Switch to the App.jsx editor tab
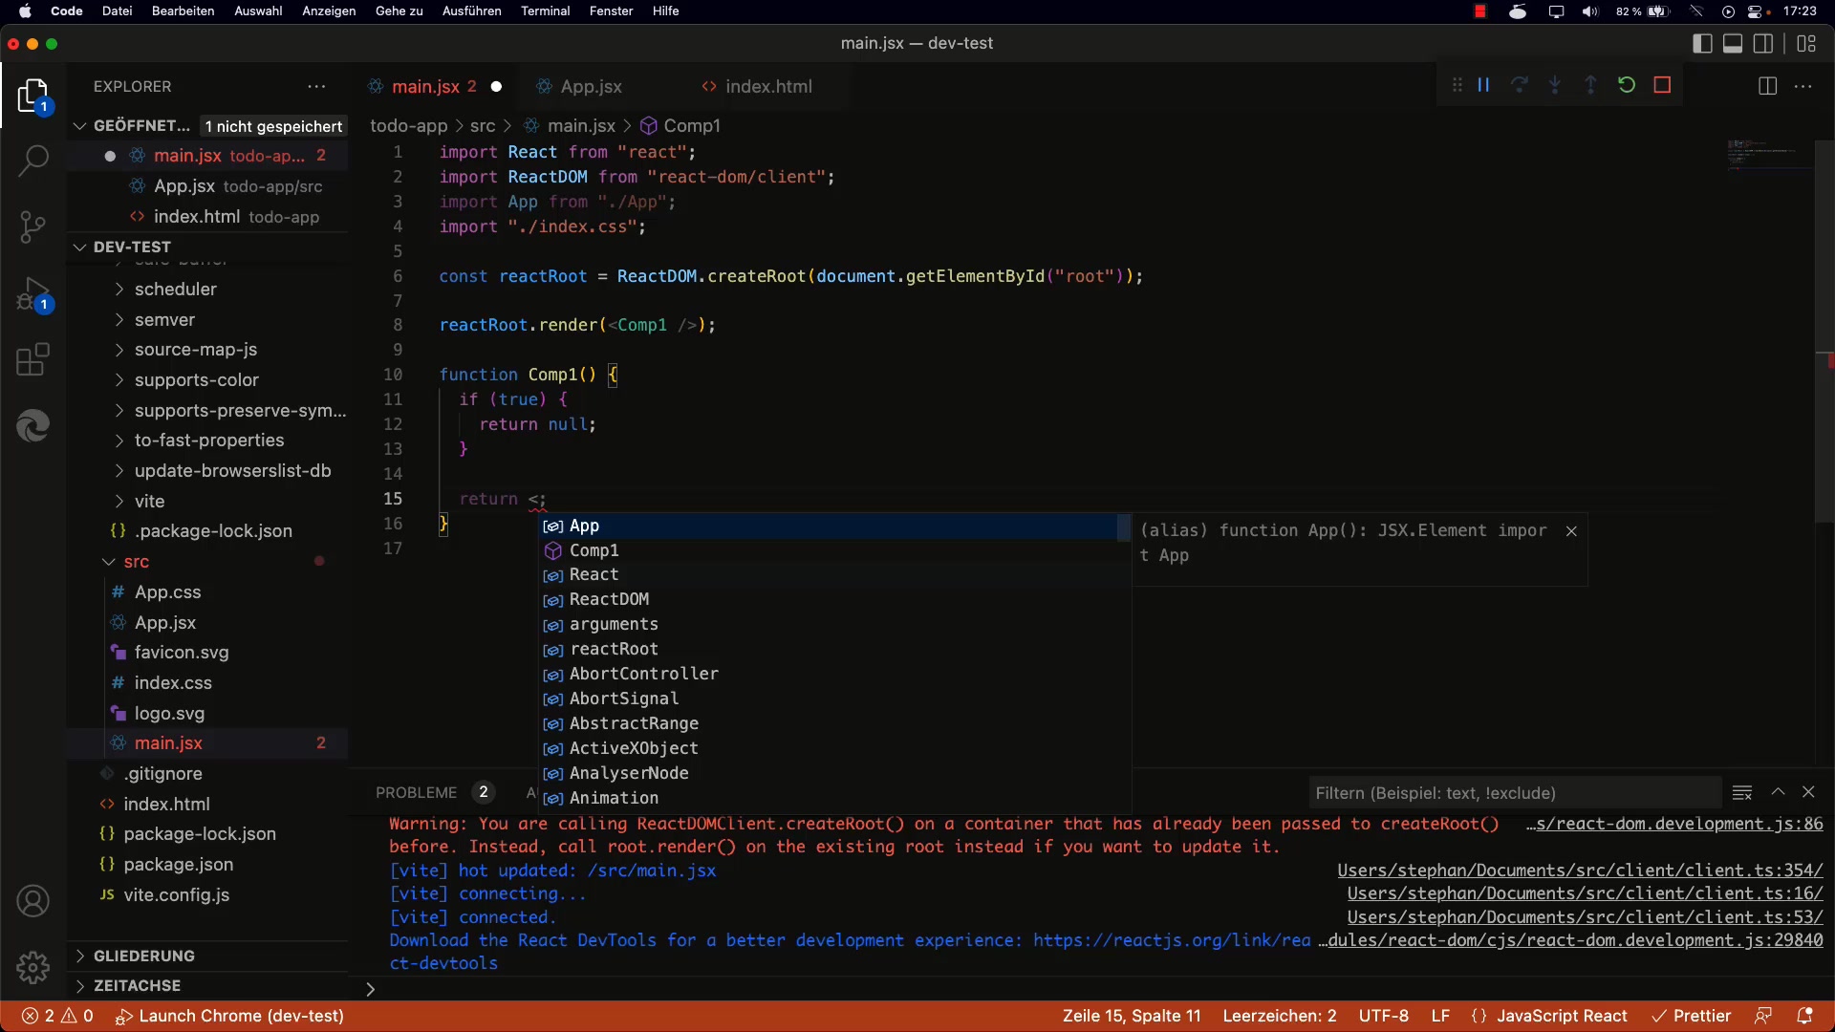The width and height of the screenshot is (1835, 1032). (x=590, y=87)
